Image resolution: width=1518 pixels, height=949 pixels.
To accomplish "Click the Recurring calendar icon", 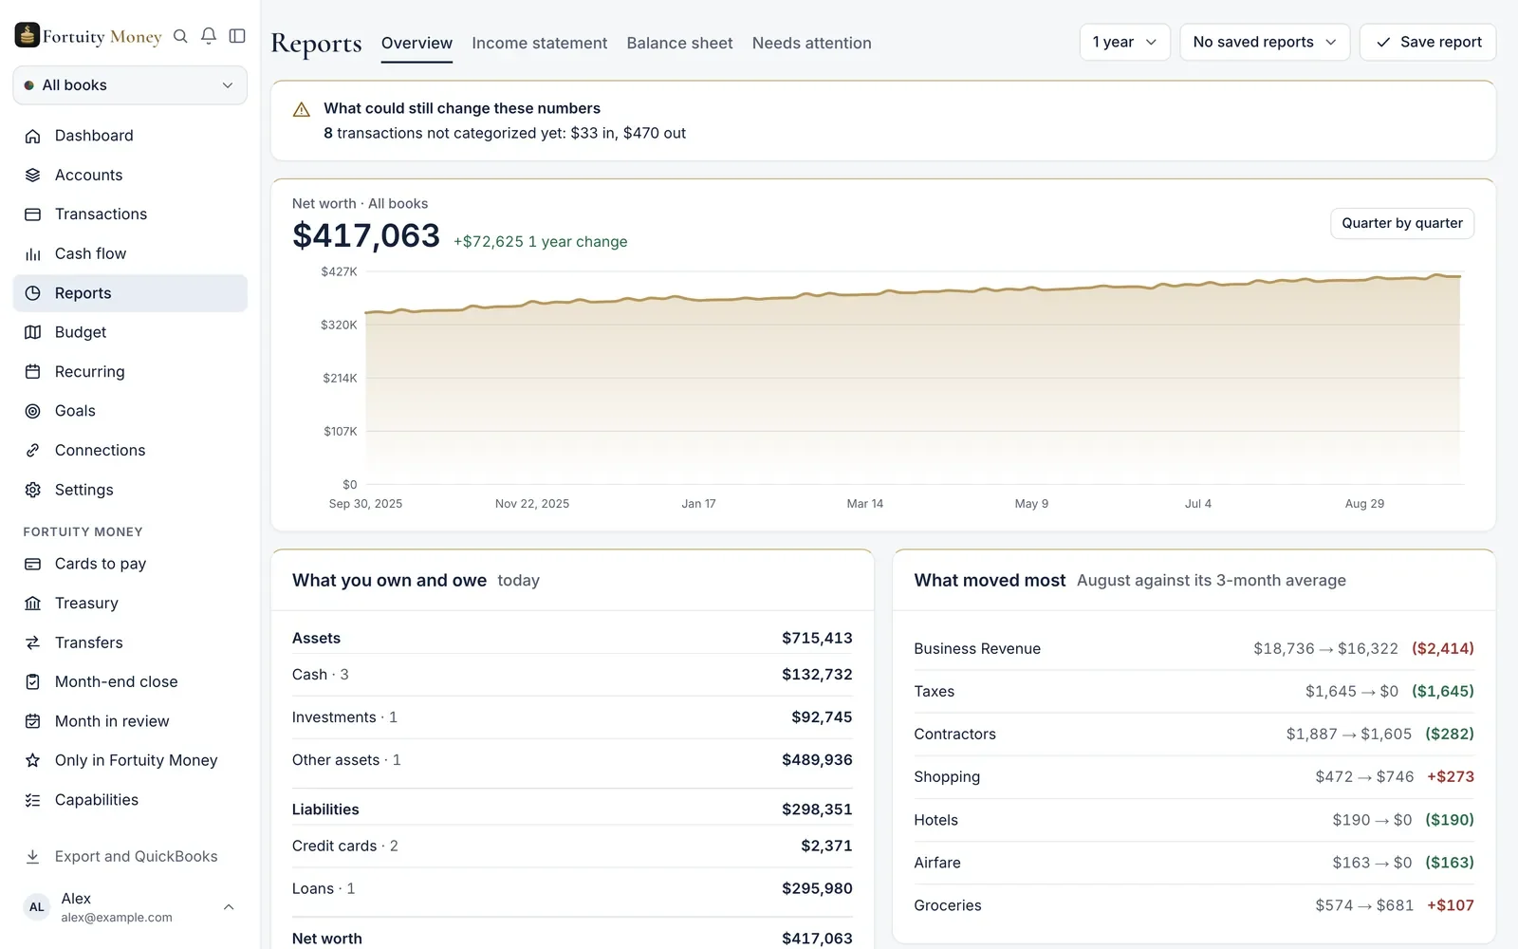I will click(x=33, y=372).
